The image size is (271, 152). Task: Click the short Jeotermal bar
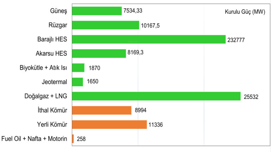(77, 82)
